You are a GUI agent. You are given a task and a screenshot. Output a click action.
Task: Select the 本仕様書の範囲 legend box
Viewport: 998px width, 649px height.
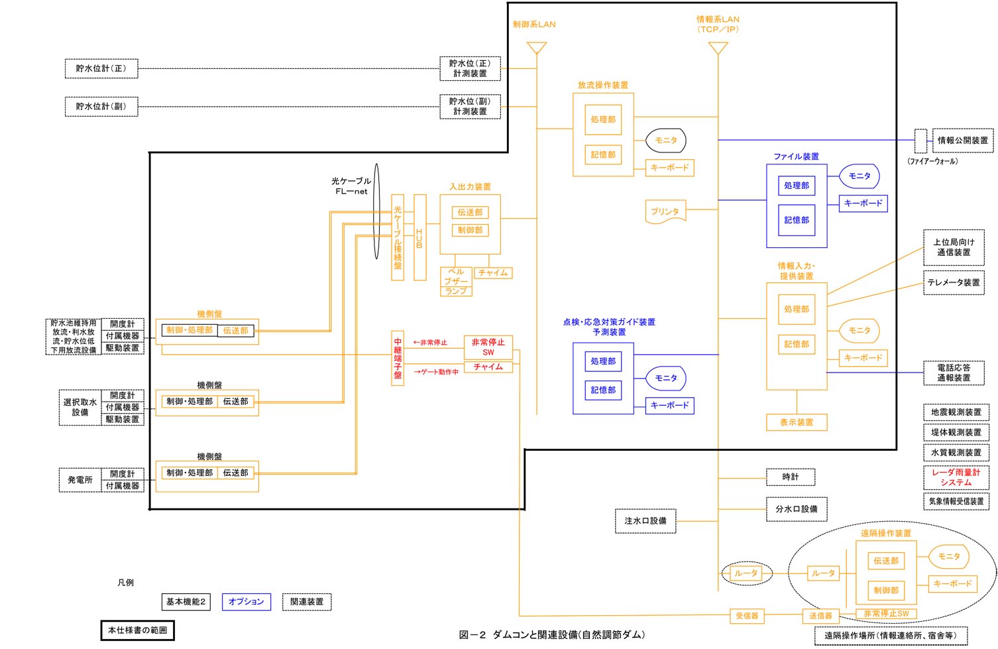[x=137, y=630]
